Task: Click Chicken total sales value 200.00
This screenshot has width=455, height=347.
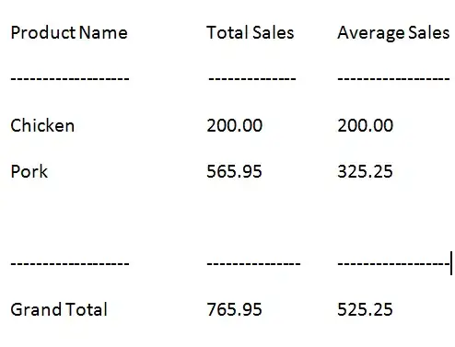Action: [x=234, y=125]
